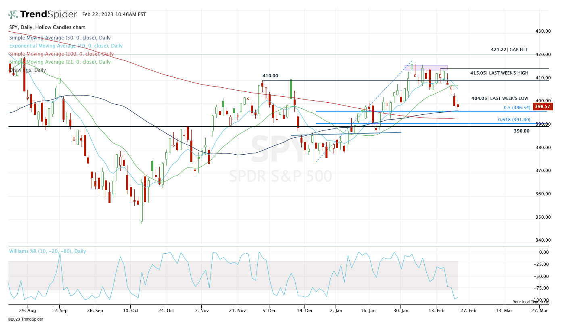Click the SPY, Daily, Hollow Candles chart title
The width and height of the screenshot is (561, 323).
point(47,27)
